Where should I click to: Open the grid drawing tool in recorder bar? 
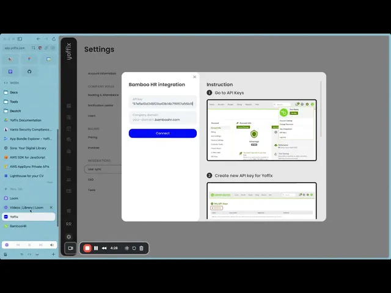[126, 248]
